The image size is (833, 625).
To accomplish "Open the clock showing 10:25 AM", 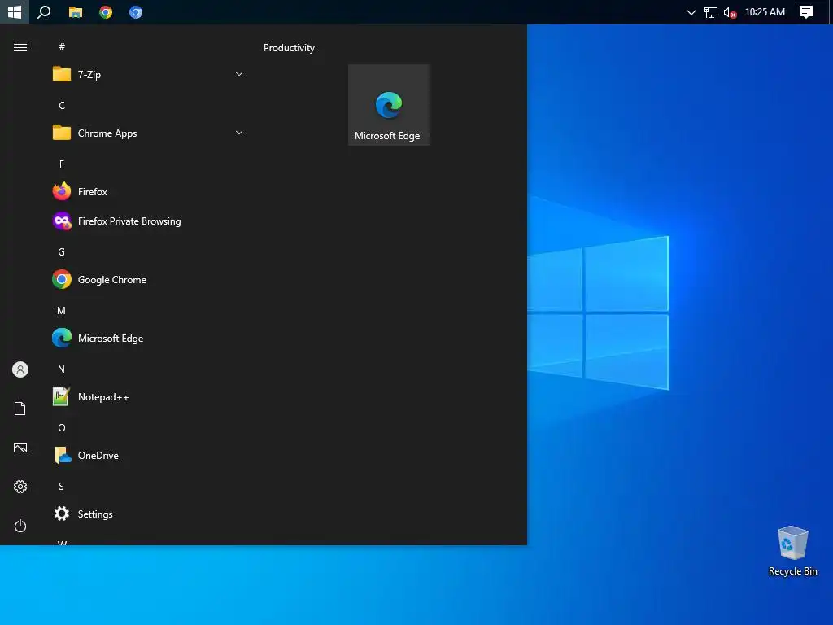I will [x=765, y=11].
